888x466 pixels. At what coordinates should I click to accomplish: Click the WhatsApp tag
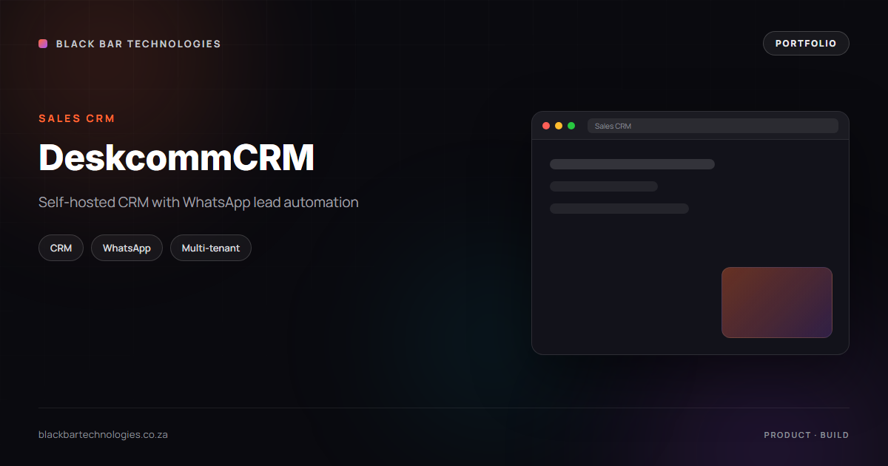pyautogui.click(x=127, y=248)
